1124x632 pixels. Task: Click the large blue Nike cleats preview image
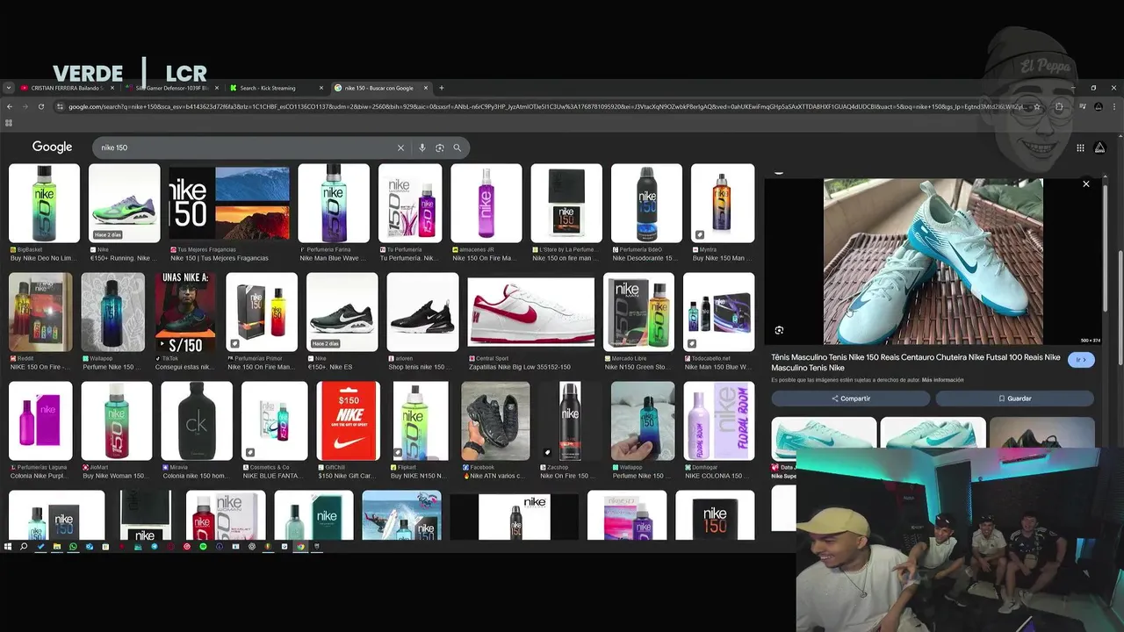[x=933, y=262]
